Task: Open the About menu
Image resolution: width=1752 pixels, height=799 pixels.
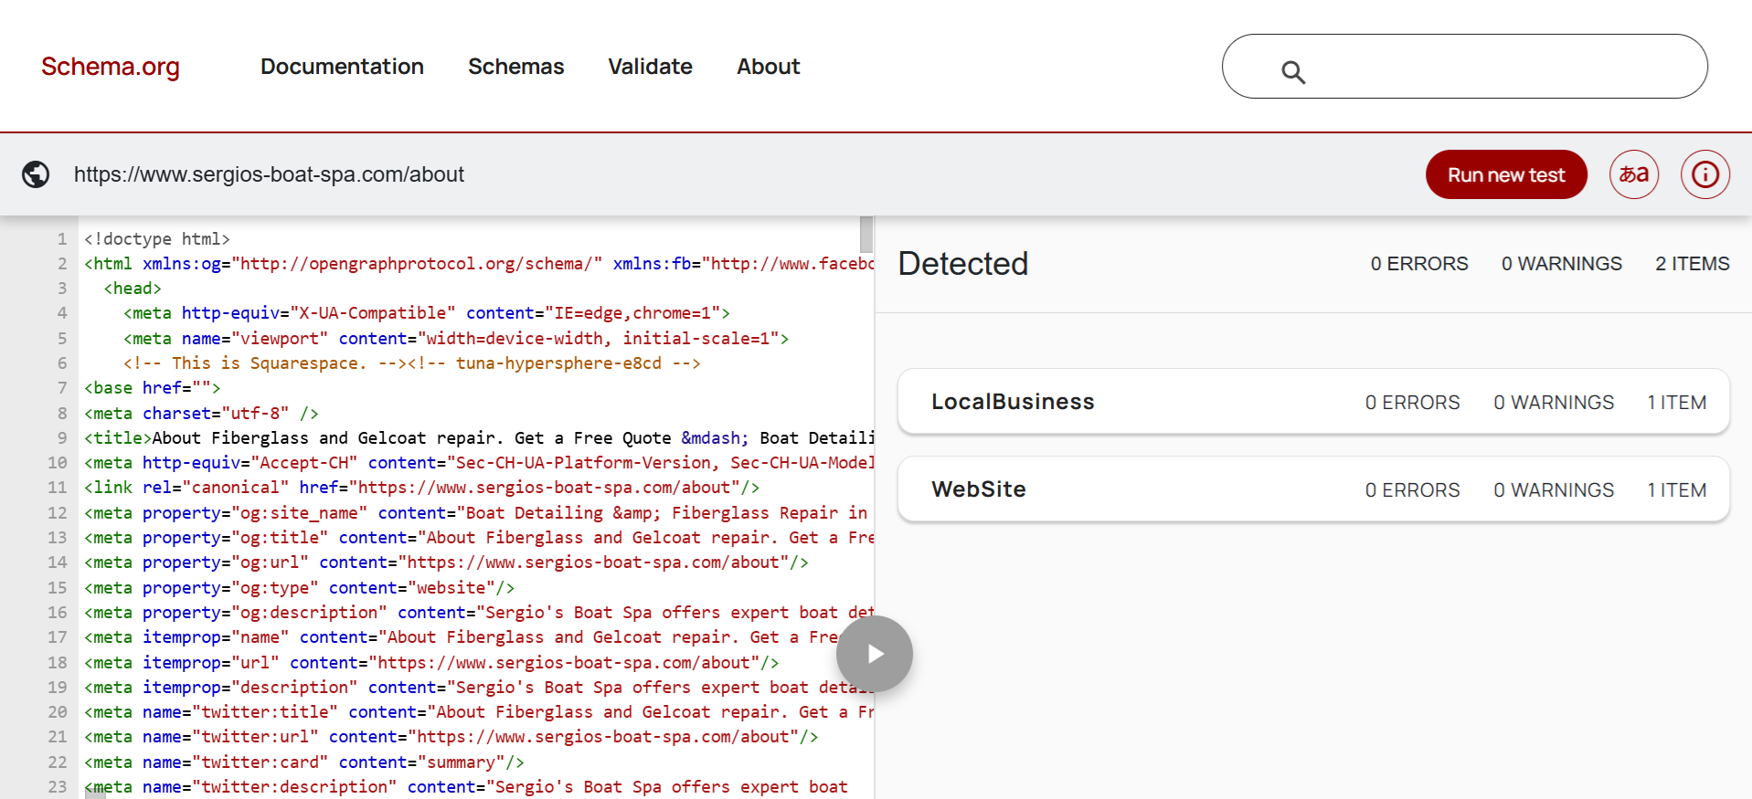Action: point(769,67)
